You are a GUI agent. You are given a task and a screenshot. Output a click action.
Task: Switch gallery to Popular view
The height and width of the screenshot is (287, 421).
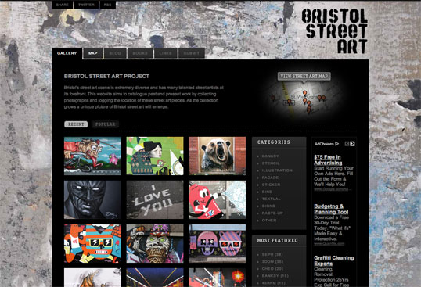[x=105, y=124]
